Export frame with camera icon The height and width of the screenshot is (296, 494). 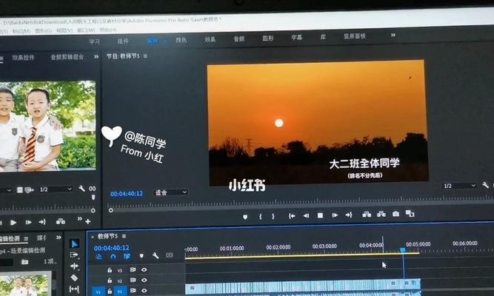click(395, 214)
